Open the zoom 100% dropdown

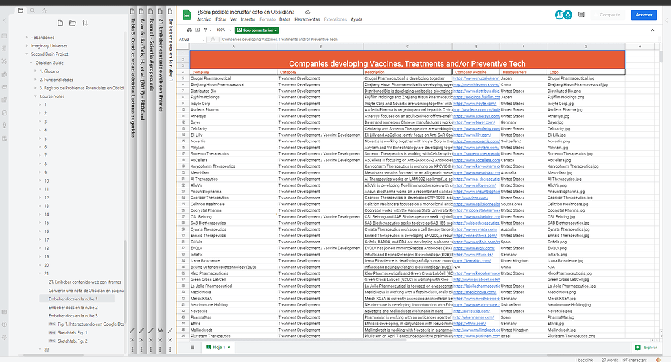[x=224, y=30]
